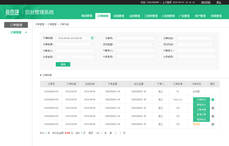The image size is (229, 146).
Task: Click the 云农场 ync365.com logo
Action: pyautogui.click(x=12, y=12)
